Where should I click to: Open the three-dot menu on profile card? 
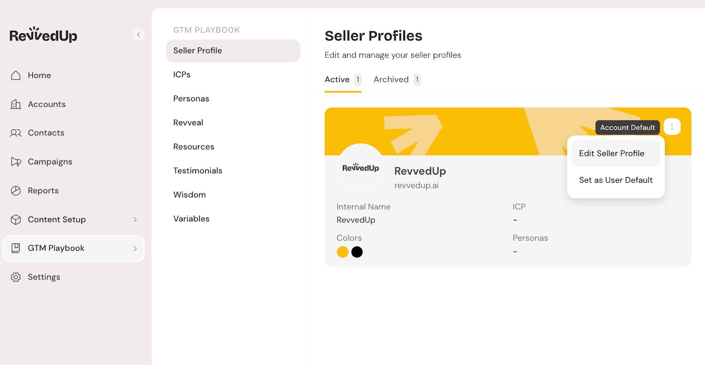pos(672,127)
